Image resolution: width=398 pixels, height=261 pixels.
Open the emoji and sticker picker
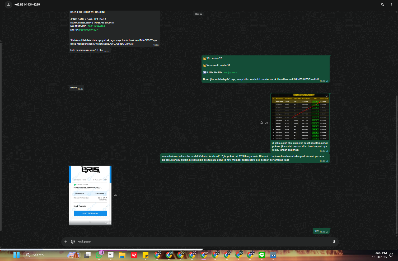pos(73,242)
